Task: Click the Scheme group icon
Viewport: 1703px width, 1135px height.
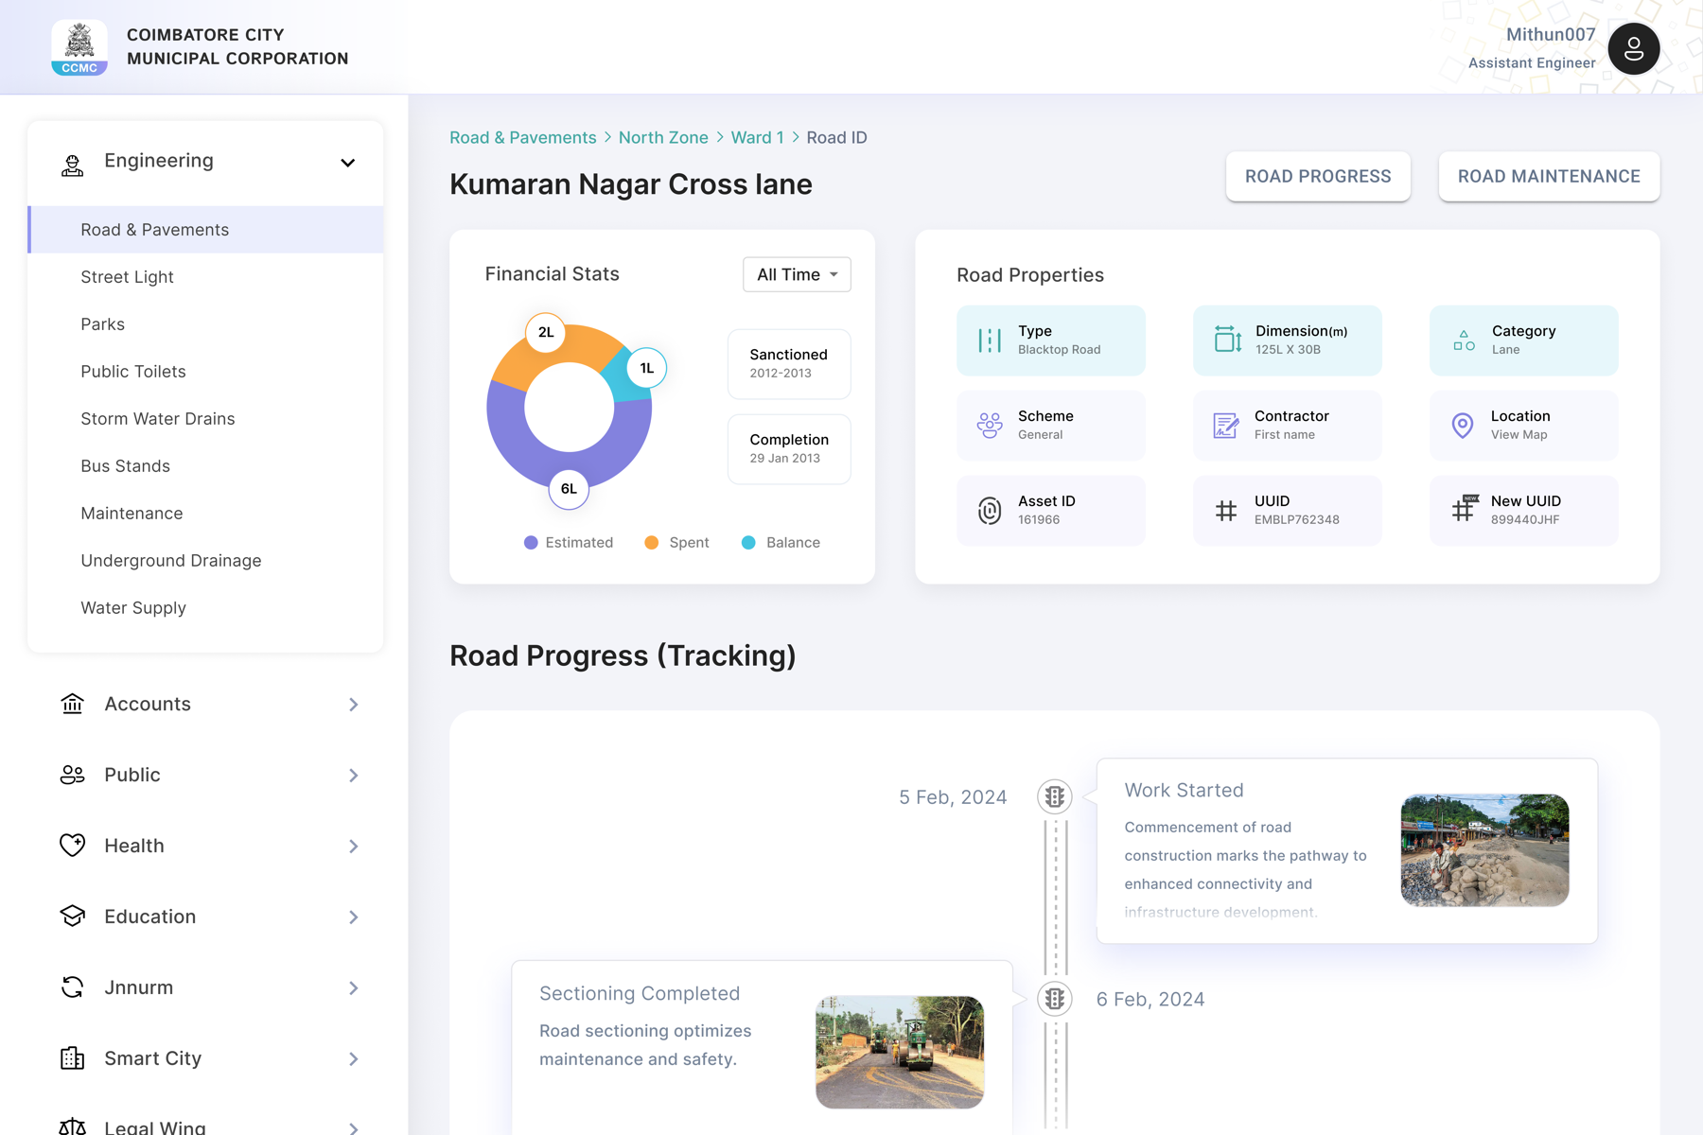Action: pyautogui.click(x=990, y=426)
